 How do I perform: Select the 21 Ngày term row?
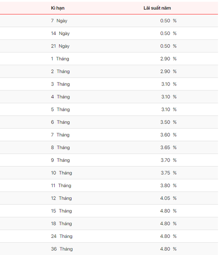pos(109,46)
